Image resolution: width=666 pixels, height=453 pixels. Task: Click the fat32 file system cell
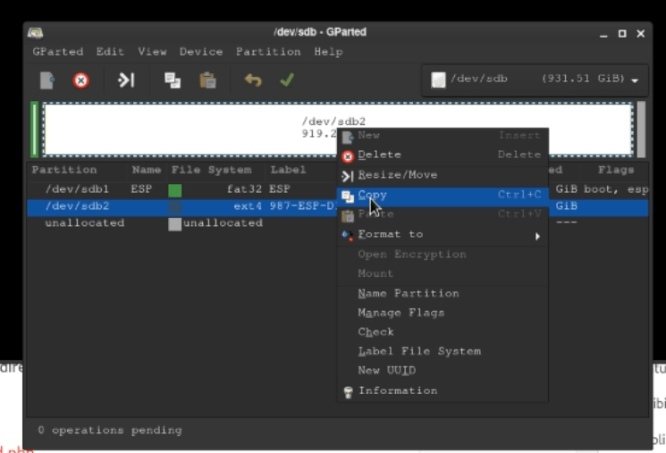[244, 189]
